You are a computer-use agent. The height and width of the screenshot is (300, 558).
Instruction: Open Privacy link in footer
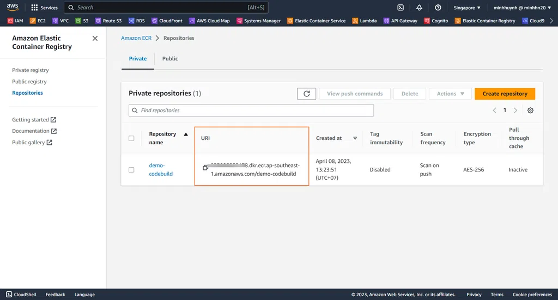tap(474, 295)
